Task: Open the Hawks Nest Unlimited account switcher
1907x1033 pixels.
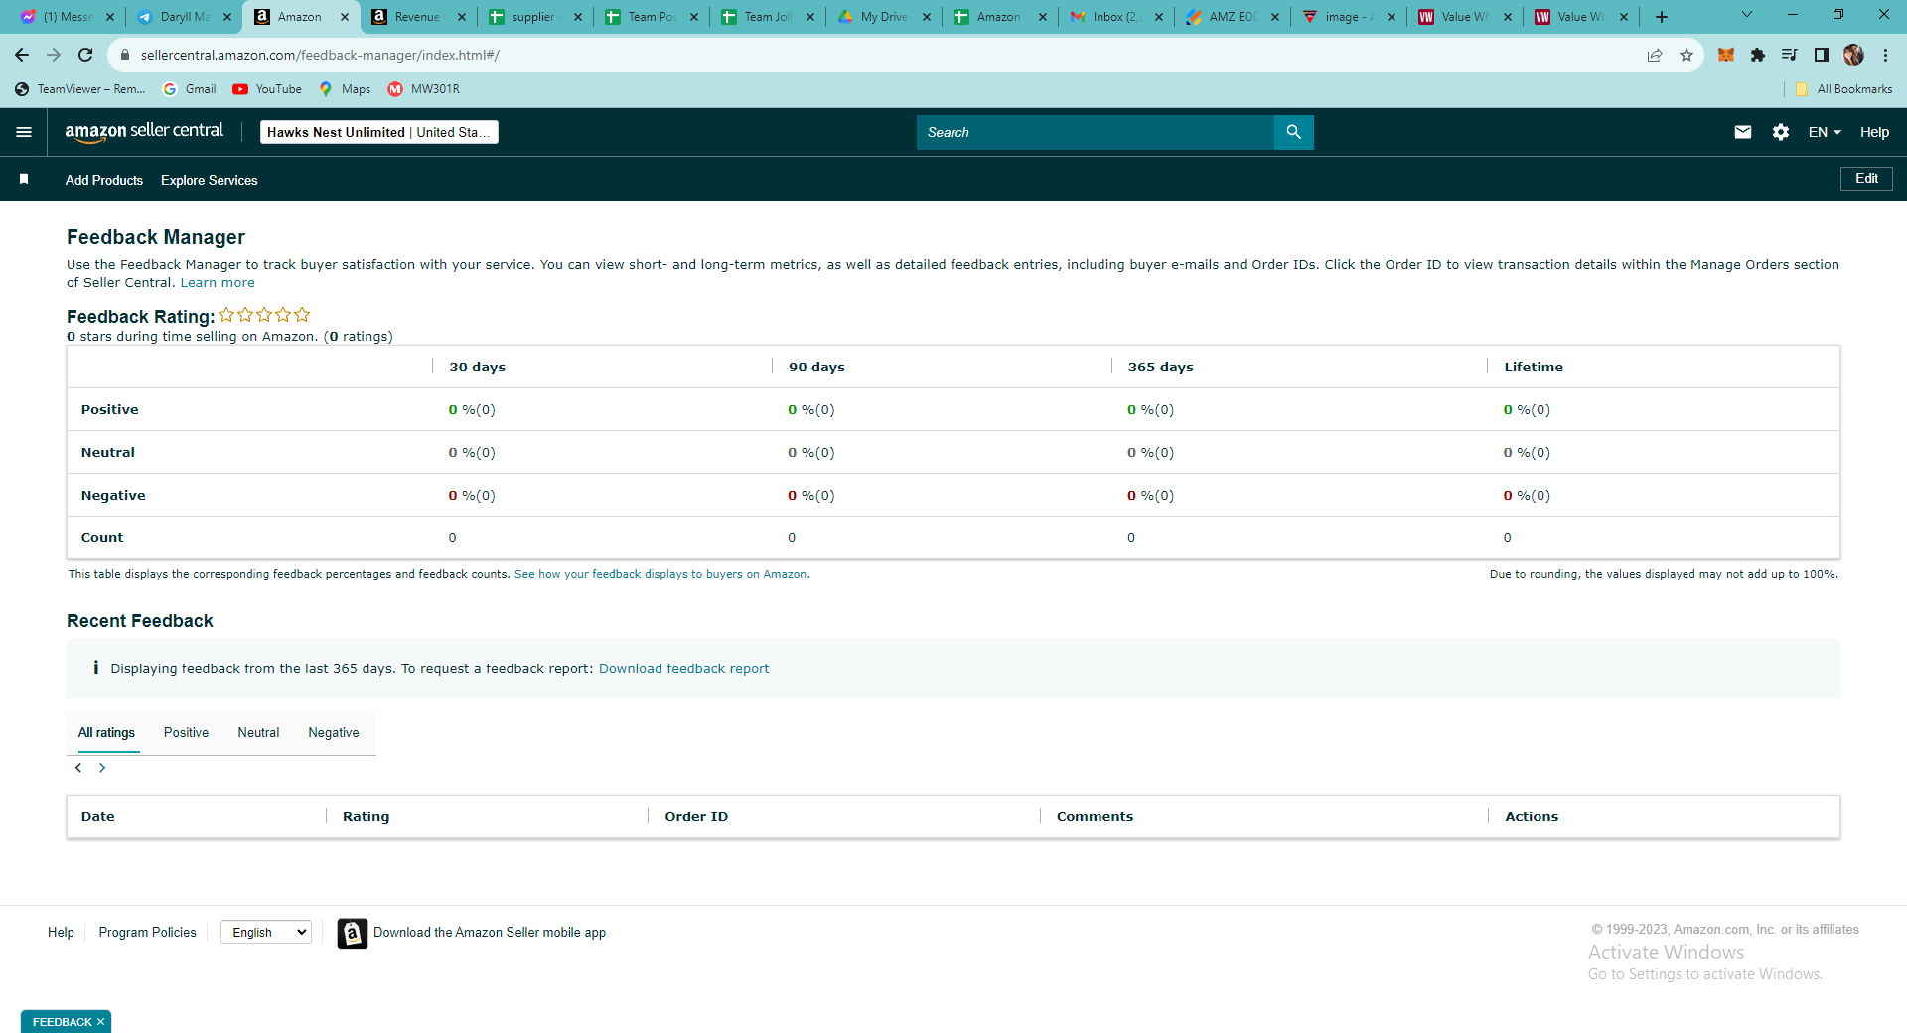Action: [378, 132]
